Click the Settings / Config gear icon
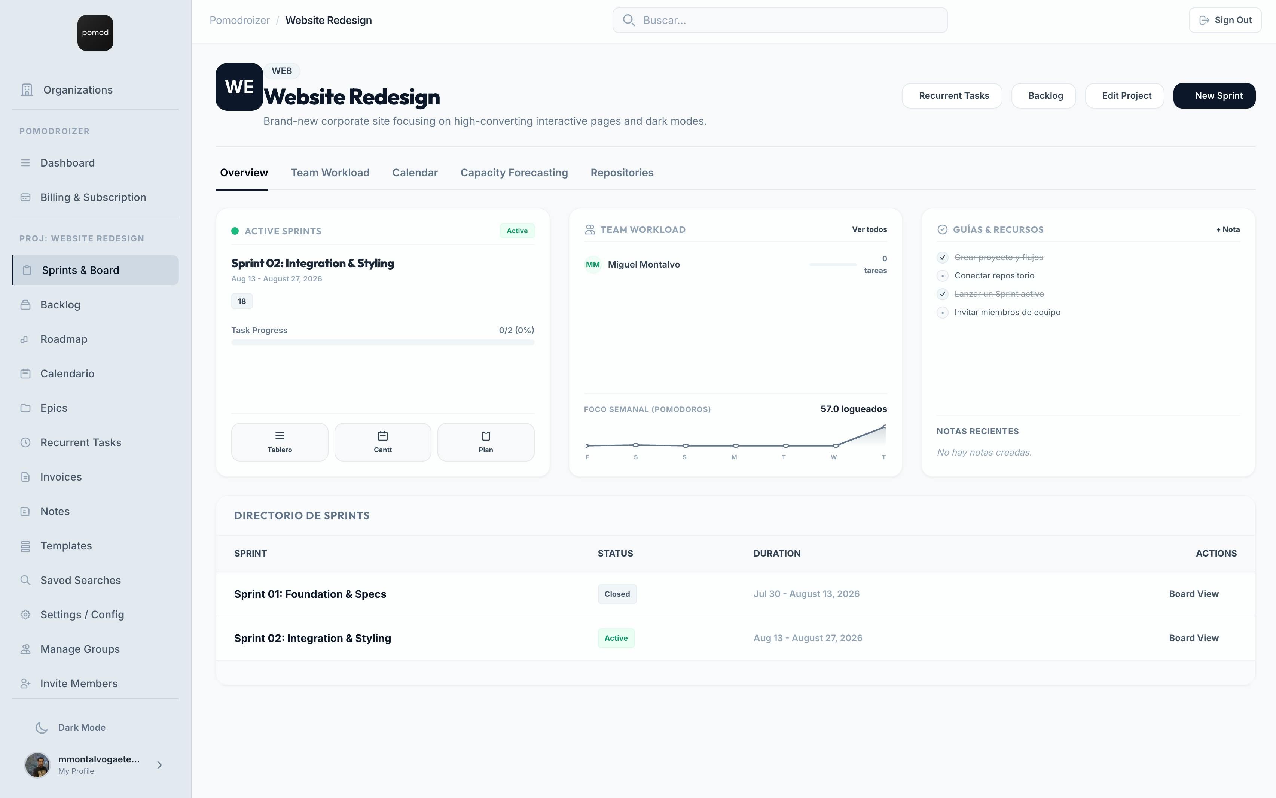 25,614
